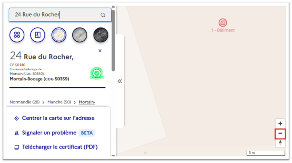Close the address details card
This screenshot has height=163, width=292.
point(100,51)
